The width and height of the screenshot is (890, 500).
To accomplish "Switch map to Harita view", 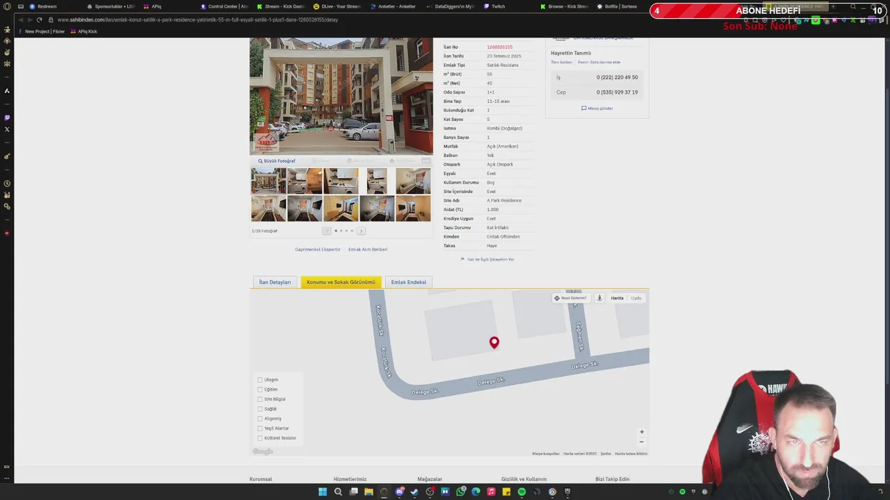I will pyautogui.click(x=617, y=298).
